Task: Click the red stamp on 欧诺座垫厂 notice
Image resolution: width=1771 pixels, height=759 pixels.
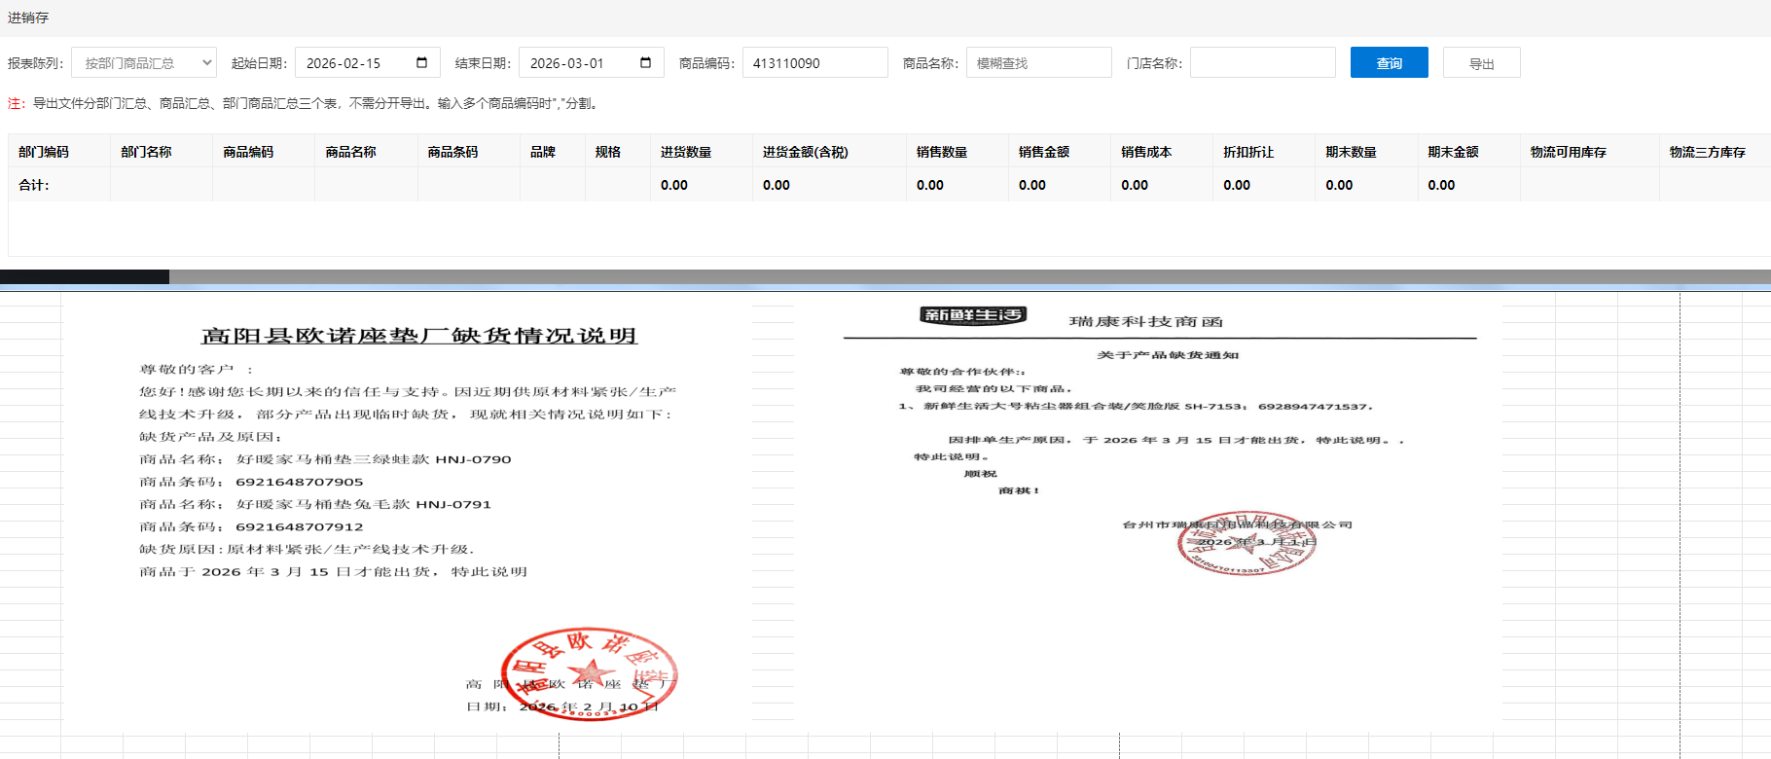Action: pos(589,673)
